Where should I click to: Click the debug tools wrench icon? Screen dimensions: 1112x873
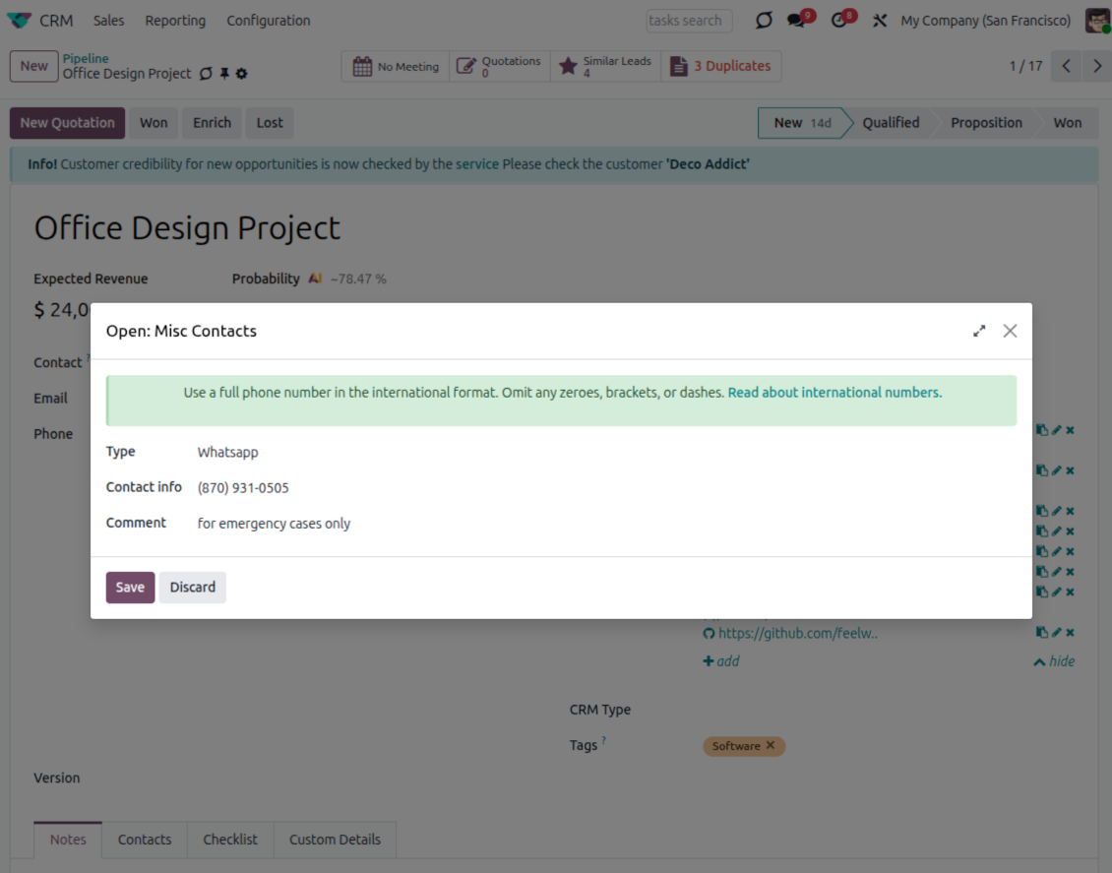pos(880,21)
